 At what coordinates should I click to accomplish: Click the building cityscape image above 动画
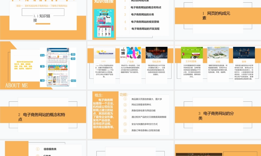(218, 53)
